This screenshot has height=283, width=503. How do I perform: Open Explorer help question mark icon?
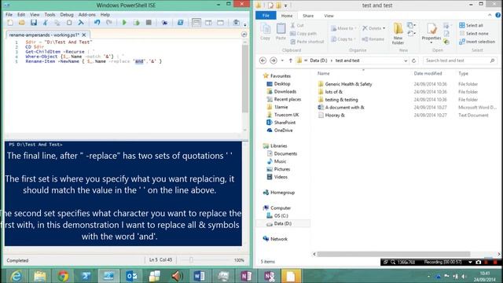tap(497, 15)
